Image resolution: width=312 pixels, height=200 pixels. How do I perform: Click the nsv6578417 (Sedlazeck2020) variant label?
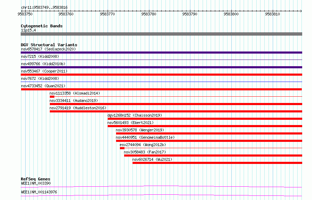point(48,49)
